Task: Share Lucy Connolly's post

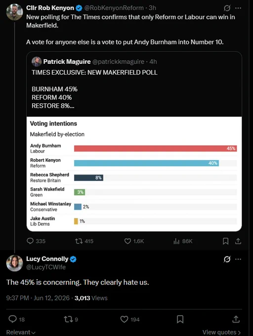Action: pos(236,319)
